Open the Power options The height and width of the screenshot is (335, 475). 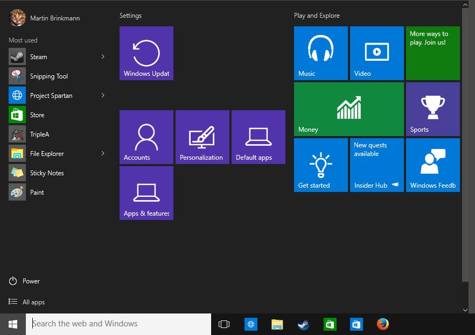(24, 281)
